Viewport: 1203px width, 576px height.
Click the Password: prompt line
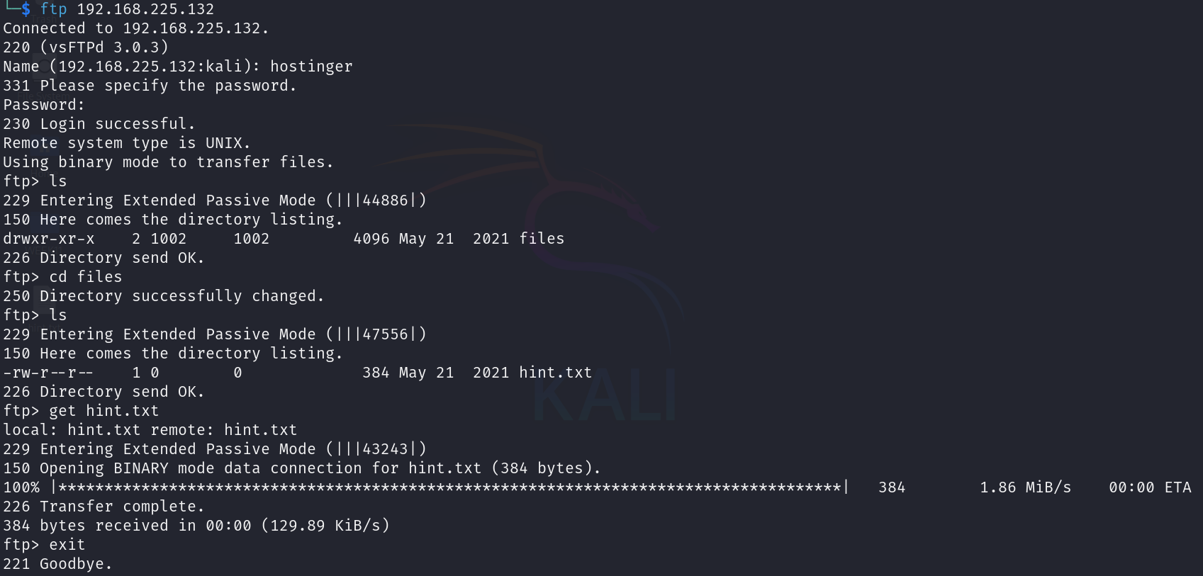click(44, 105)
